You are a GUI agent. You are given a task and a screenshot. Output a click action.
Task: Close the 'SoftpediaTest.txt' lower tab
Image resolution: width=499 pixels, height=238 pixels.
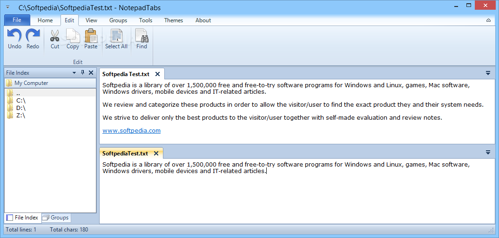156,154
